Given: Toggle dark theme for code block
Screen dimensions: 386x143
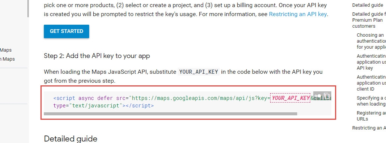Looking at the screenshot, I should pyautogui.click(x=318, y=95).
